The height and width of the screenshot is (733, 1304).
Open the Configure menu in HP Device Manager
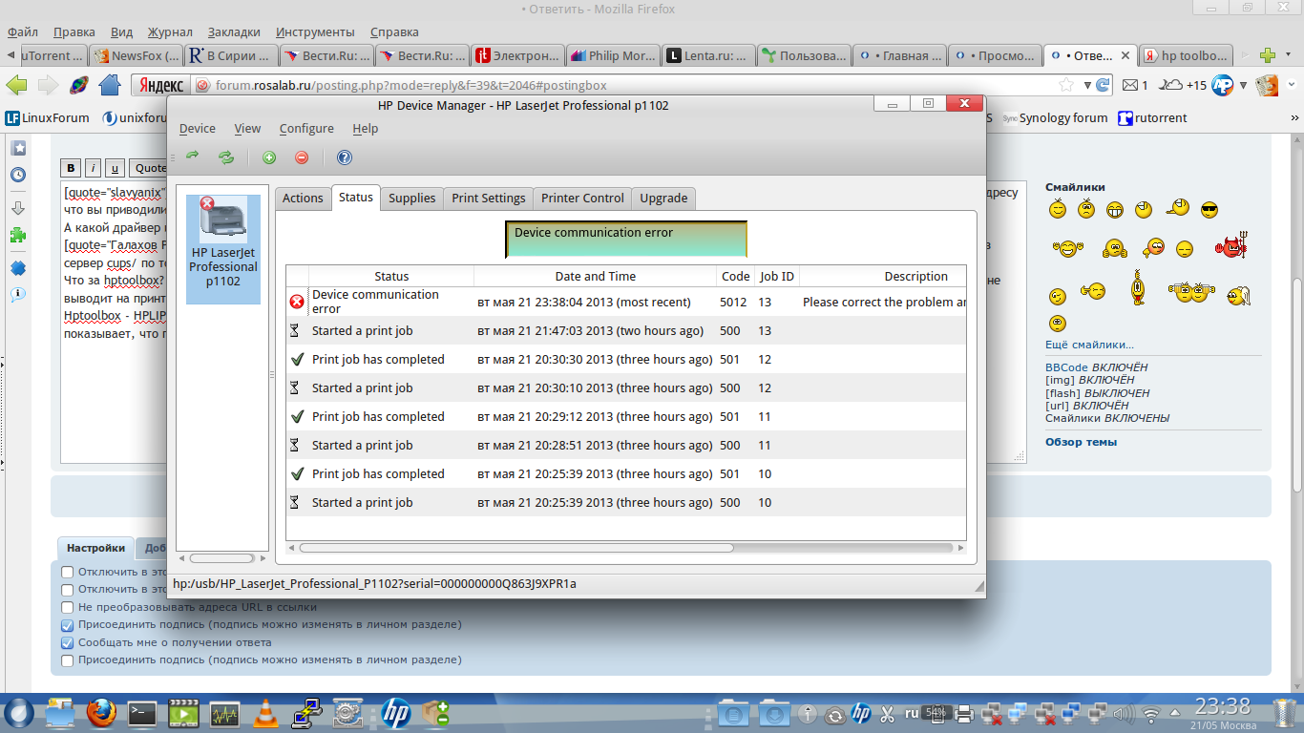point(306,129)
